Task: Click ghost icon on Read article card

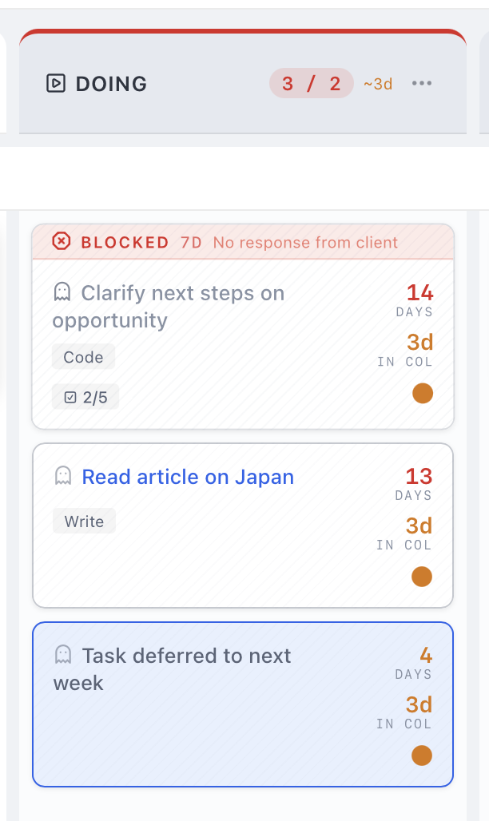Action: click(x=62, y=476)
